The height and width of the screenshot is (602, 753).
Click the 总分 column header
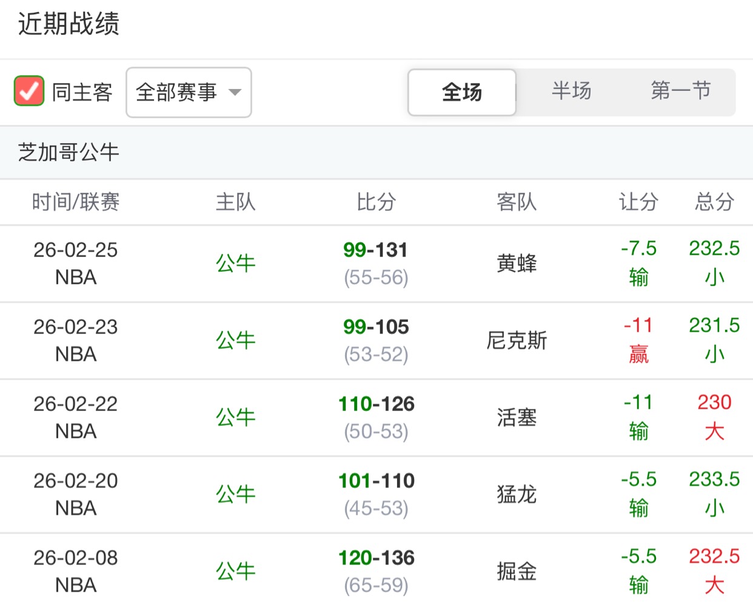714,202
